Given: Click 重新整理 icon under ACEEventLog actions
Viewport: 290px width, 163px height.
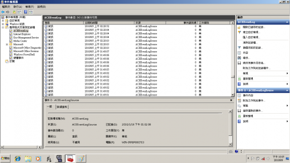Looking at the screenshot, I should point(239,79).
